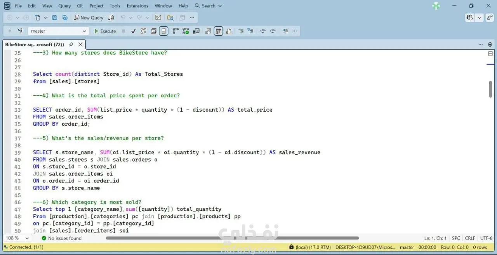Parse the query with the checkmark icon
The image size is (497, 255).
point(133,31)
